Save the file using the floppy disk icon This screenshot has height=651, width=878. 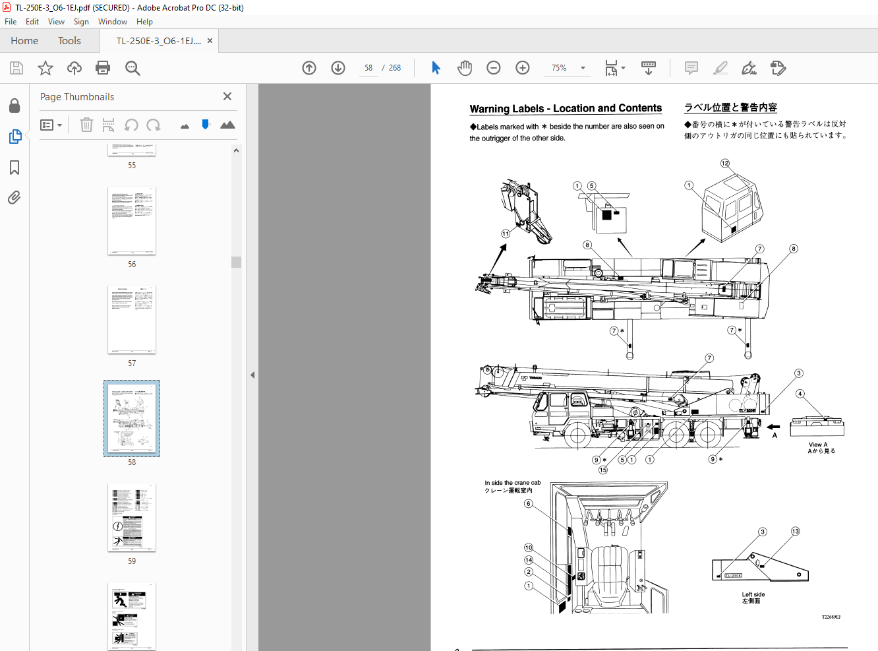[16, 68]
